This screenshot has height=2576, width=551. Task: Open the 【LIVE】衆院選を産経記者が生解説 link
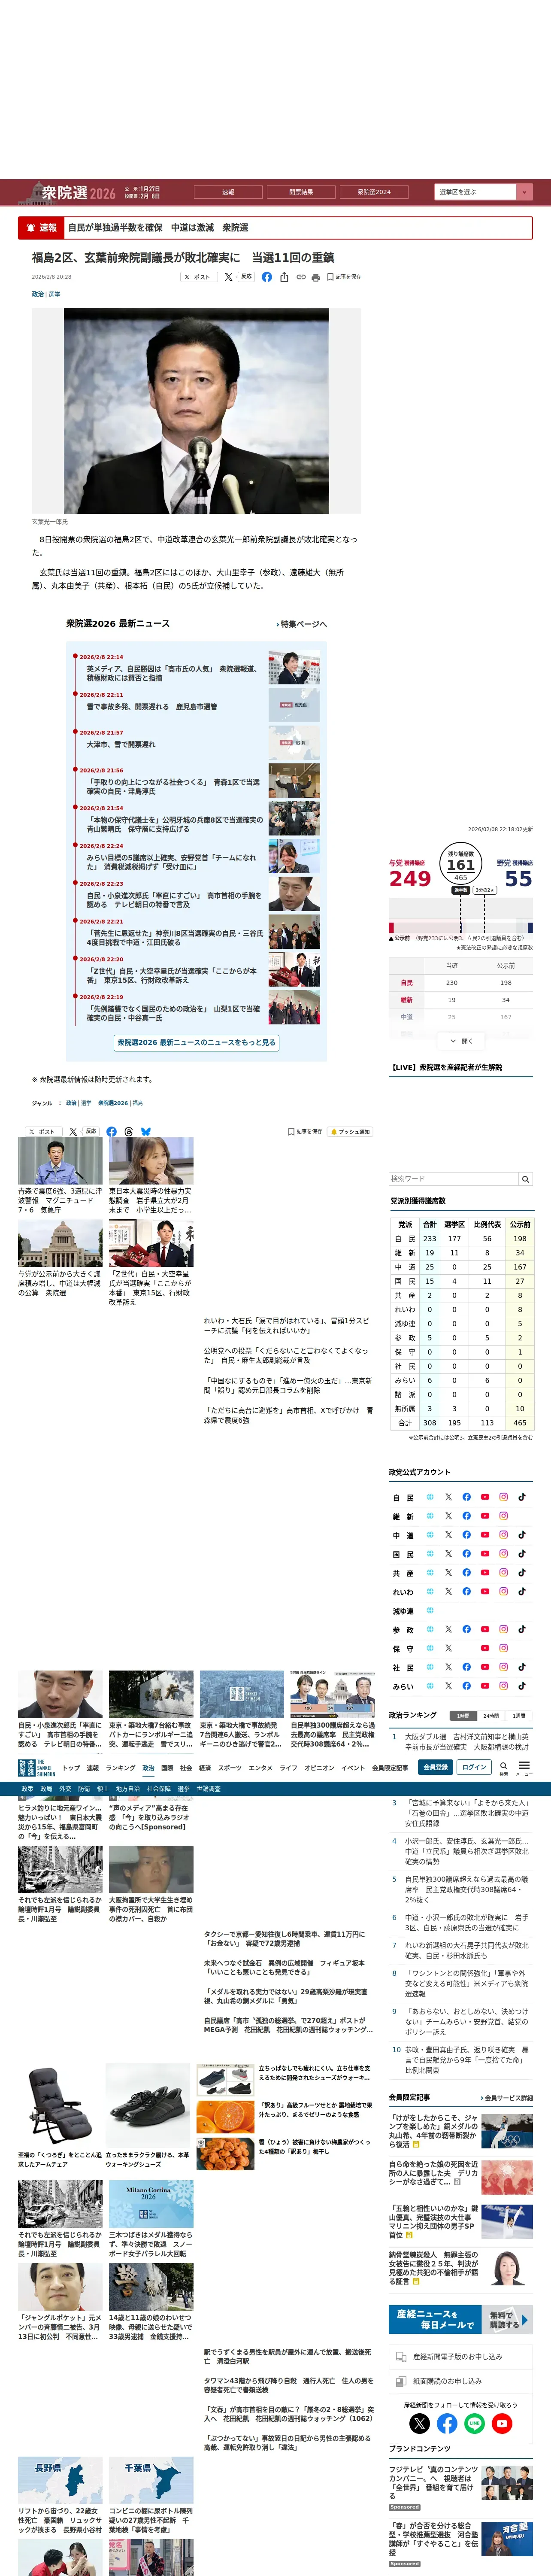click(446, 1067)
